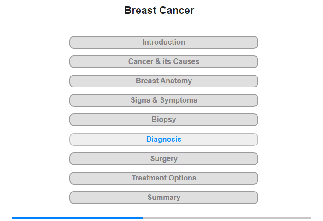This screenshot has width=323, height=221.
Task: Select the chapter on treatment choices
Action: coord(164,178)
